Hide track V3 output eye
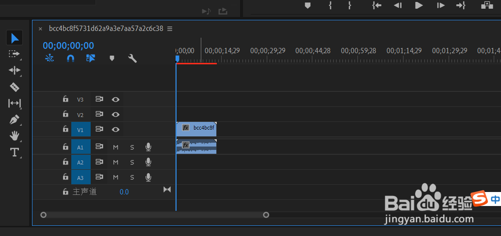This screenshot has height=236, width=501. click(x=115, y=100)
